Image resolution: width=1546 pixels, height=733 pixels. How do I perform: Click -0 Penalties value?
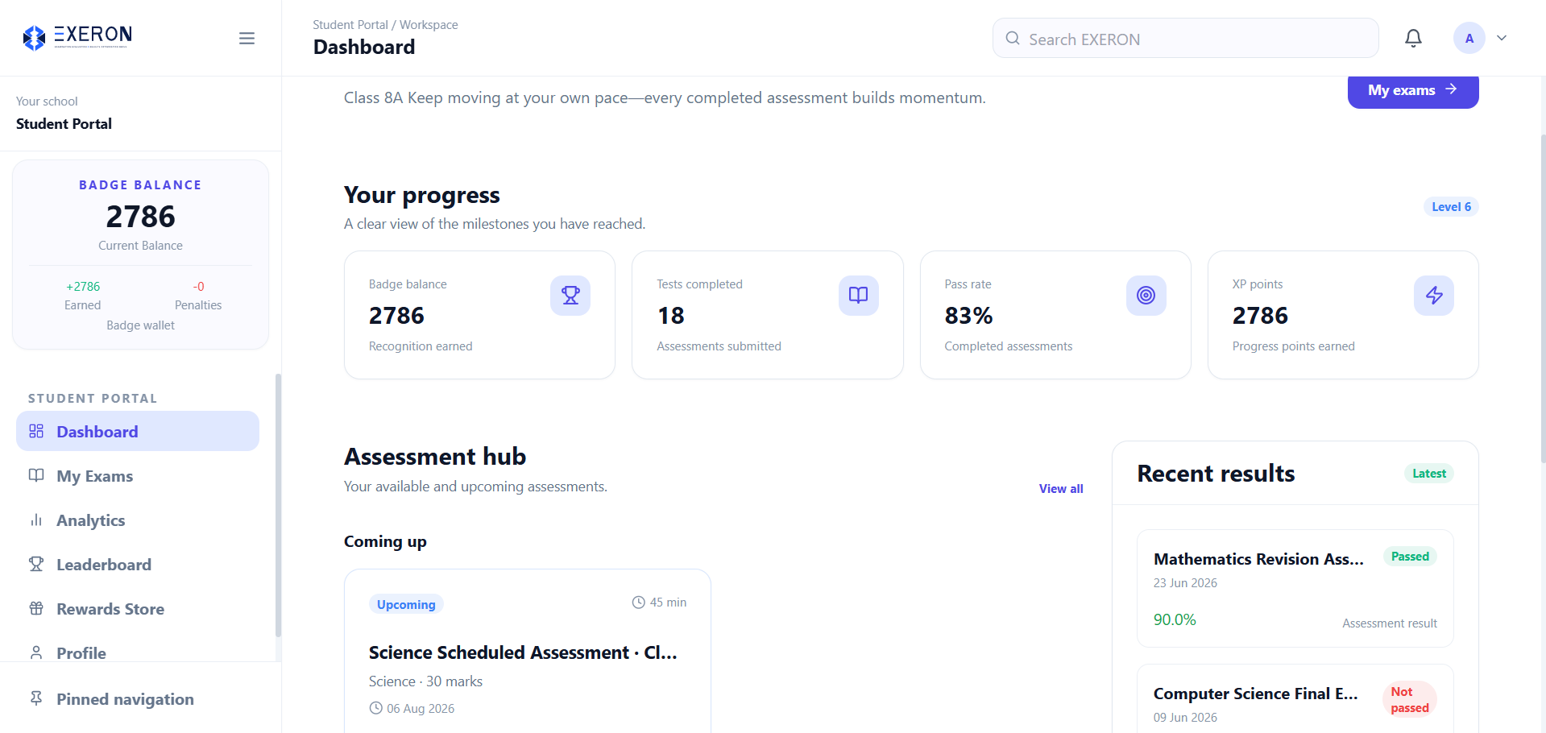198,287
